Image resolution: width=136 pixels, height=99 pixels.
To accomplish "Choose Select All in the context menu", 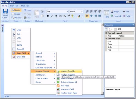I will click(21, 49).
